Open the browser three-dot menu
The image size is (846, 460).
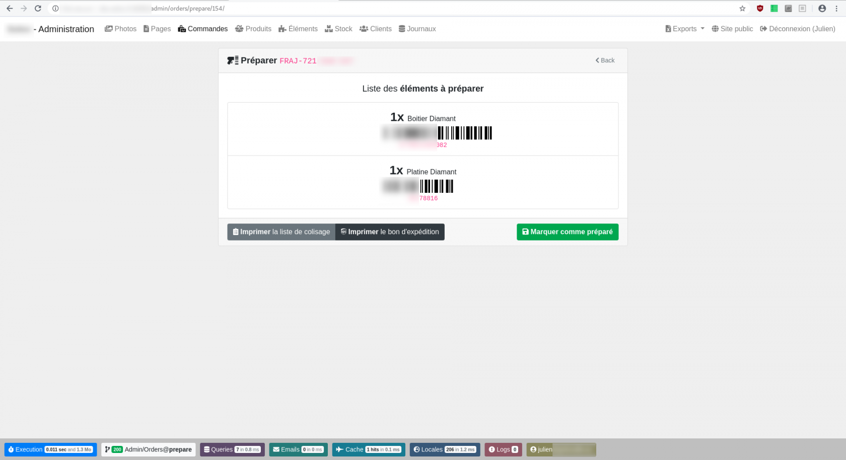coord(836,8)
